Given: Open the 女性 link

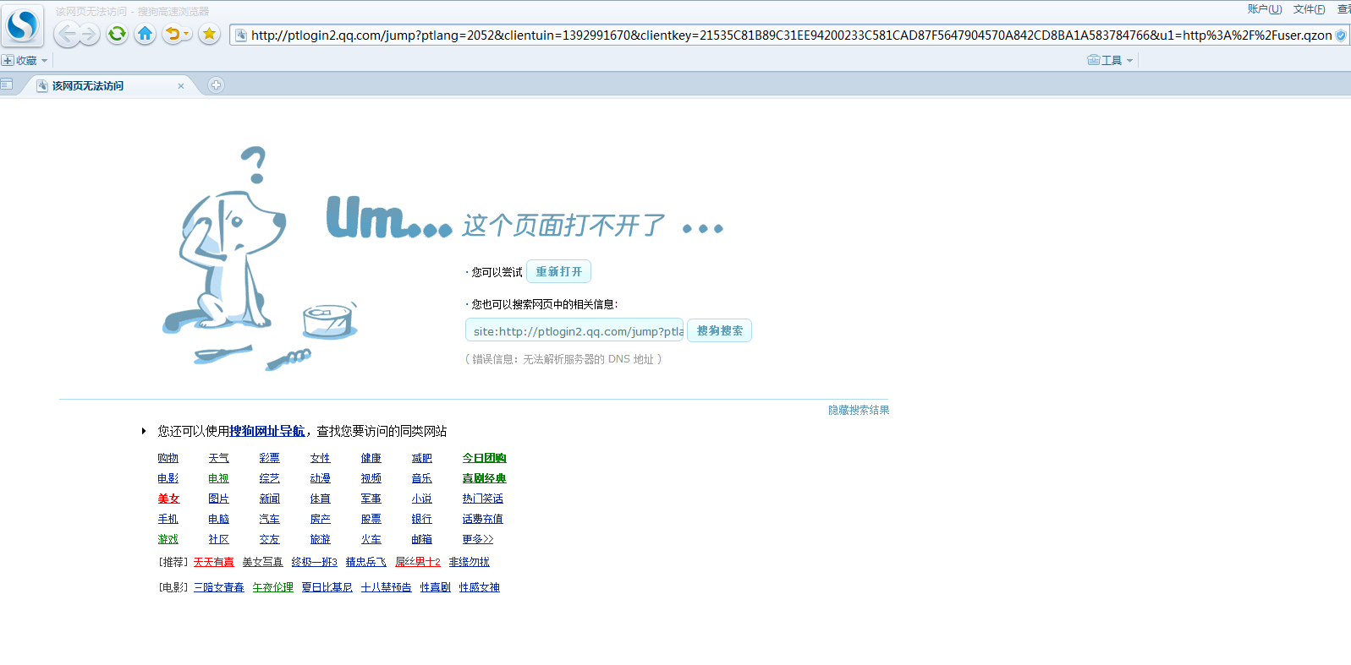Looking at the screenshot, I should tap(320, 458).
